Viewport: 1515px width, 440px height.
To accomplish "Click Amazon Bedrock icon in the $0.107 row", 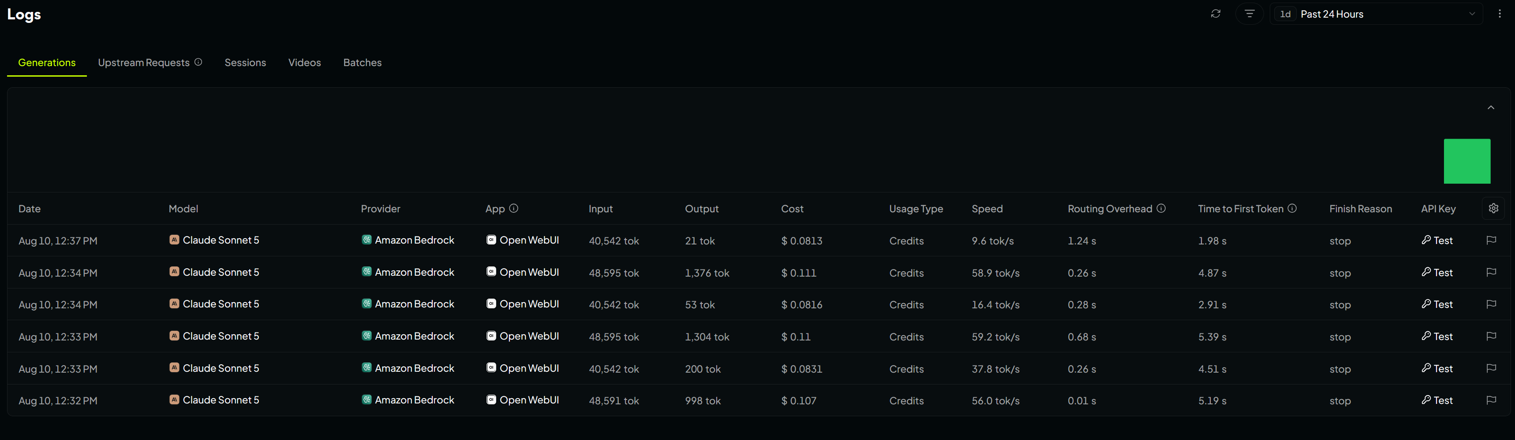I will pyautogui.click(x=367, y=399).
